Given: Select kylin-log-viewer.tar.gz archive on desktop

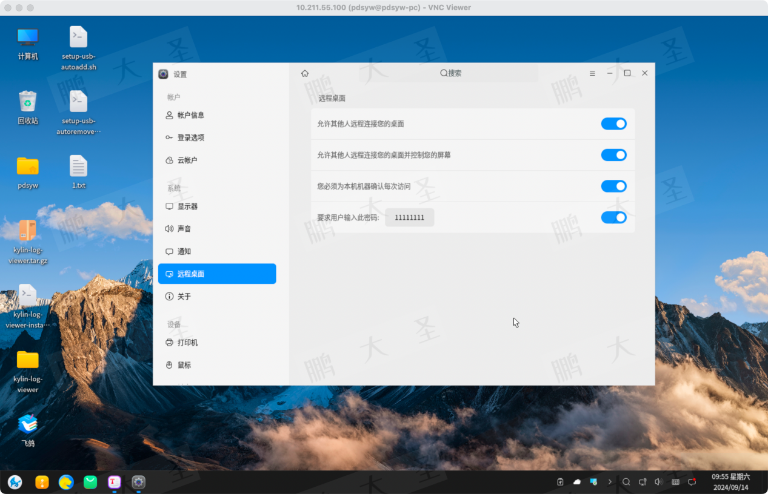Looking at the screenshot, I should 28,242.
